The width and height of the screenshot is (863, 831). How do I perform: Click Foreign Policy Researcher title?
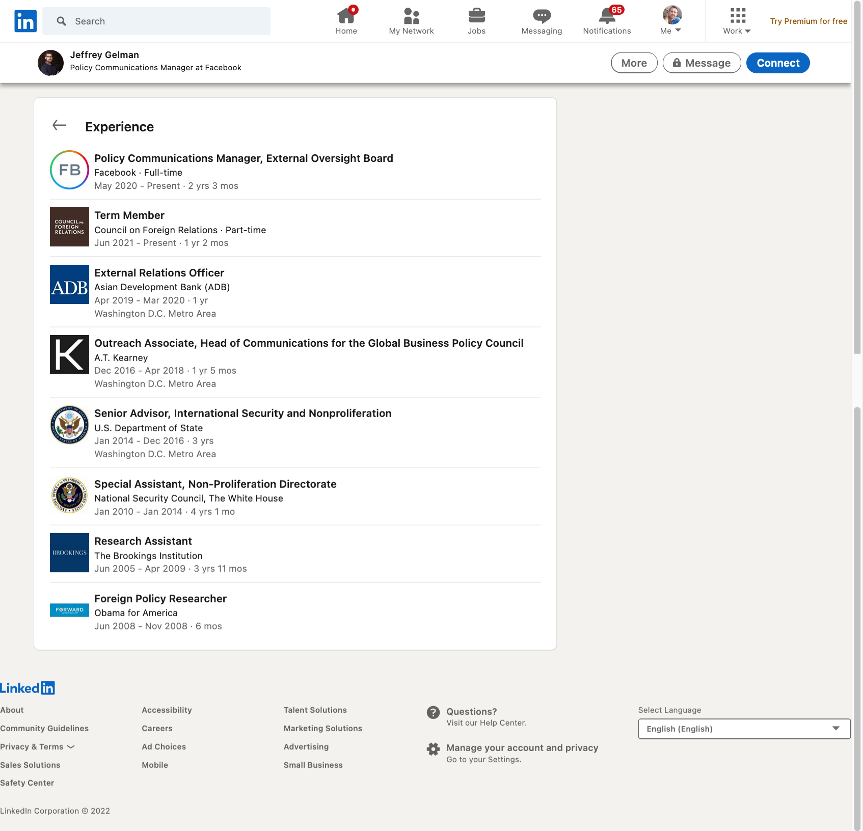pos(160,599)
